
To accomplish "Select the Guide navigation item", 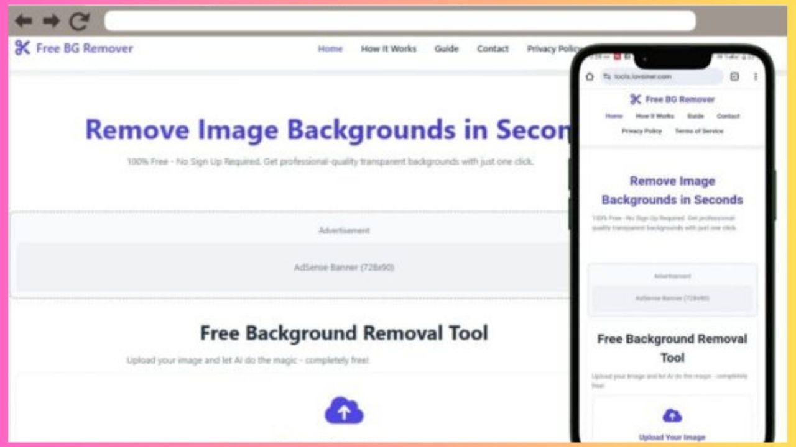I will click(446, 49).
